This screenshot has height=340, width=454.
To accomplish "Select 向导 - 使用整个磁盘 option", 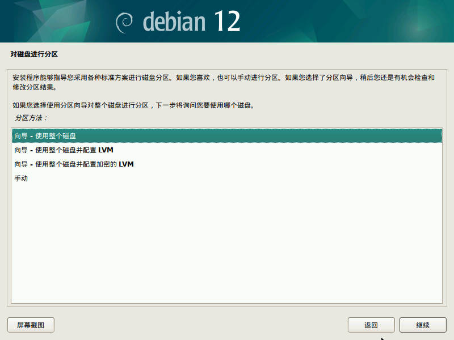I will click(226, 135).
